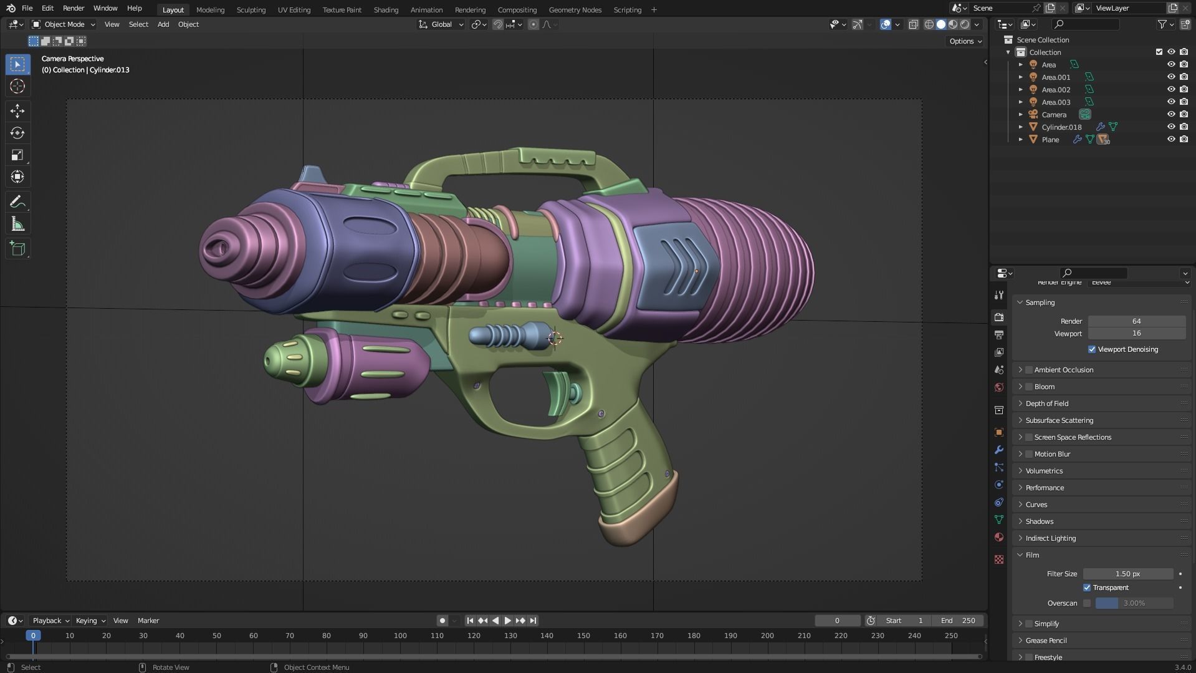Open the Physics properties tab

(999, 485)
